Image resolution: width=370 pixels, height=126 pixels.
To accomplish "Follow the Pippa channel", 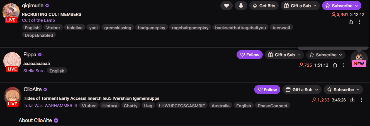I will pos(250,55).
